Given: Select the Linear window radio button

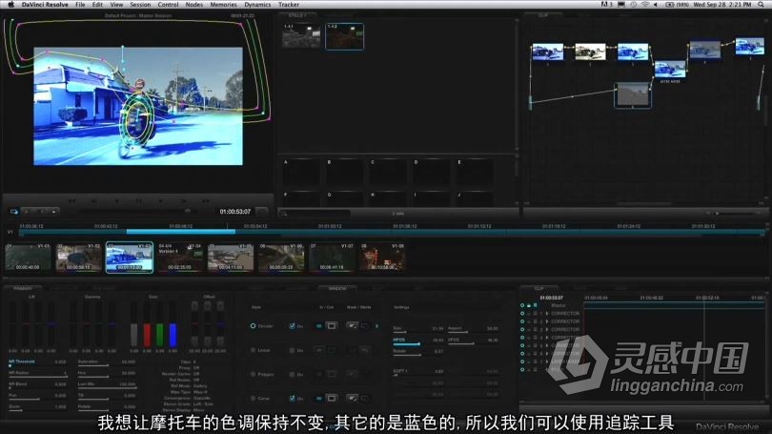Looking at the screenshot, I should coord(254,350).
